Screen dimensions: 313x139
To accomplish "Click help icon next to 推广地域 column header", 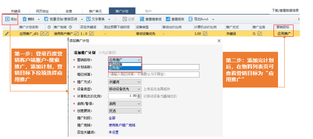I will click(x=70, y=27).
